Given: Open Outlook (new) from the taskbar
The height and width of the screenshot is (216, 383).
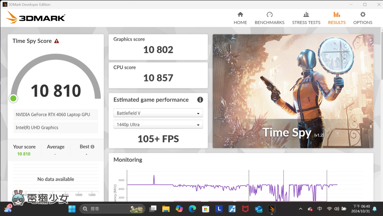Looking at the screenshot, I should tap(259, 209).
